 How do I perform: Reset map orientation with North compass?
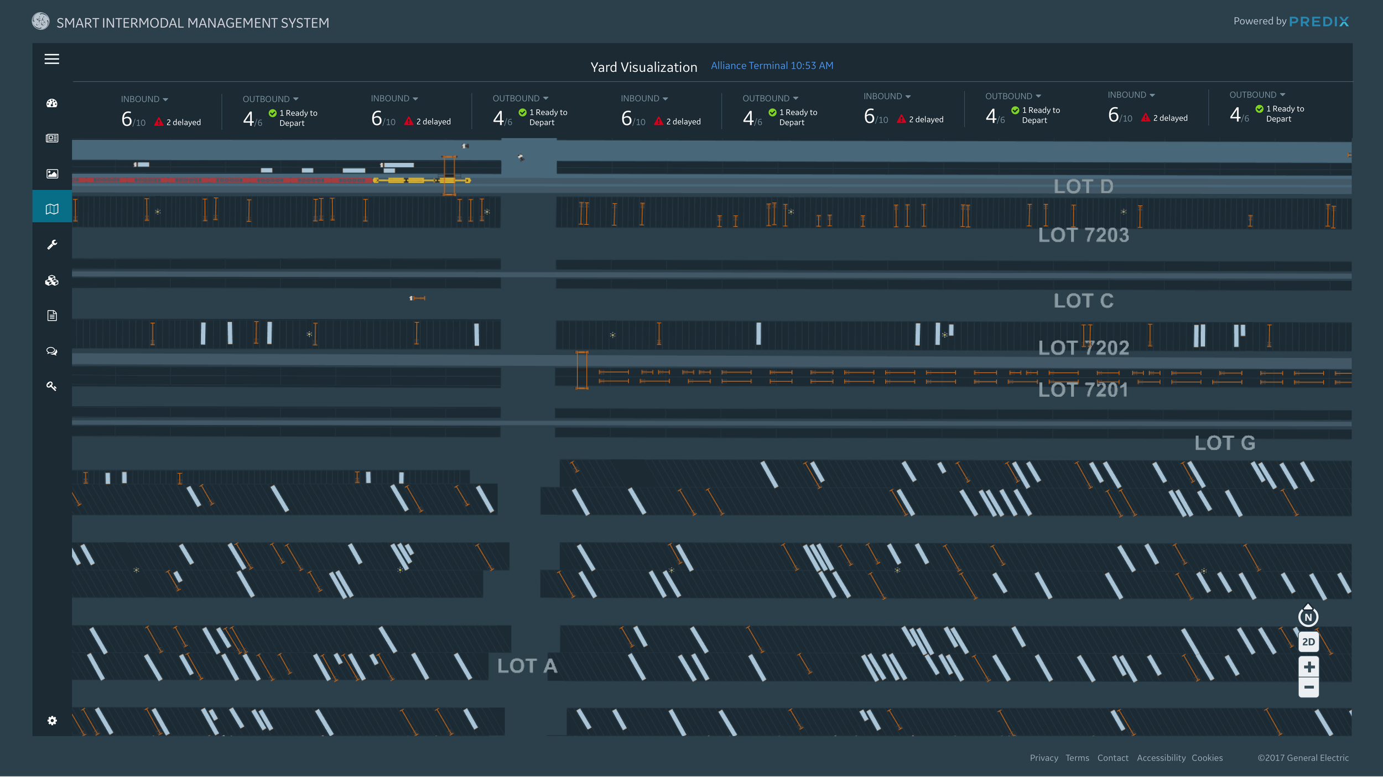[x=1308, y=616]
